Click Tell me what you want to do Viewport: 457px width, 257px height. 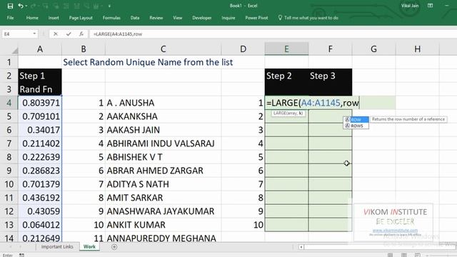pos(311,18)
